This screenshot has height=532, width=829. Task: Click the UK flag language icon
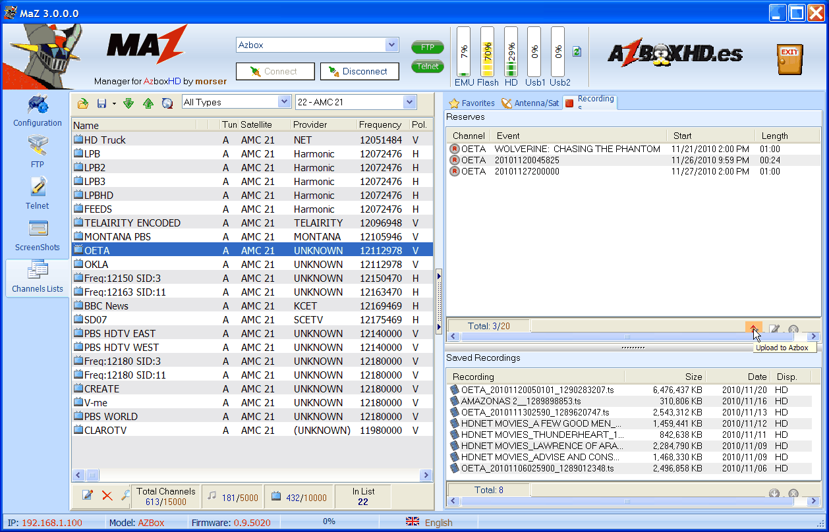[x=413, y=522]
